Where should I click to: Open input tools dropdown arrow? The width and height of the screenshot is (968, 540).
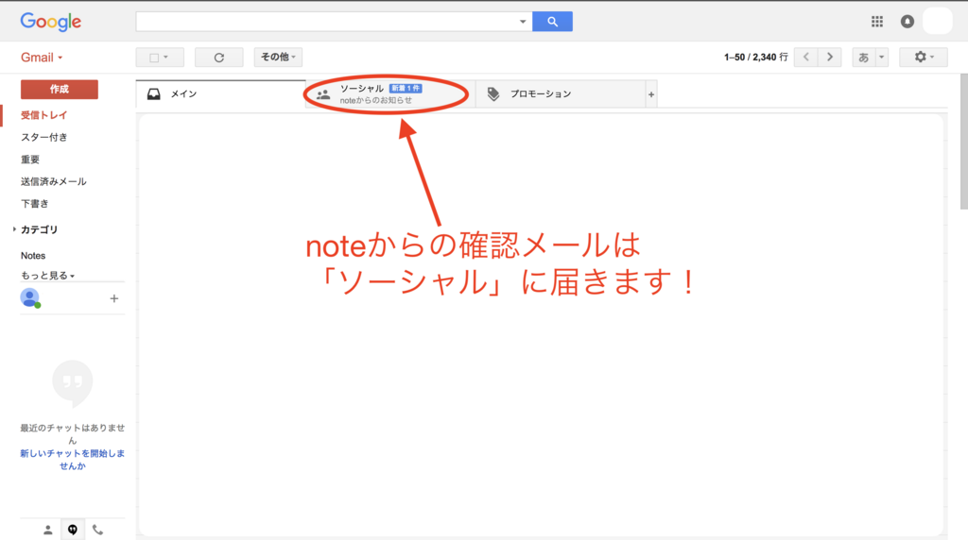(x=882, y=58)
